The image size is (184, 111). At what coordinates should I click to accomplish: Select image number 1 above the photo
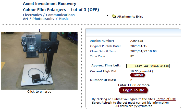tap(39, 31)
